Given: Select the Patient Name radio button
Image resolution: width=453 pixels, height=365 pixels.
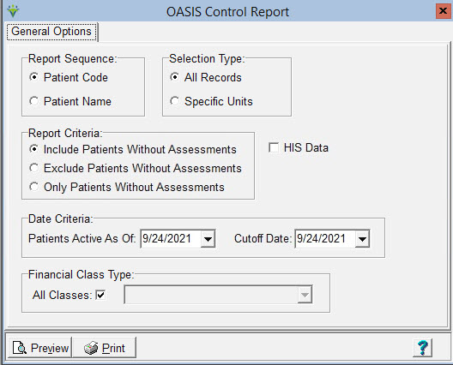Looking at the screenshot, I should coord(34,101).
